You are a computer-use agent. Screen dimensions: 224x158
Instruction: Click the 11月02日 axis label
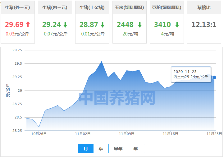83,134
